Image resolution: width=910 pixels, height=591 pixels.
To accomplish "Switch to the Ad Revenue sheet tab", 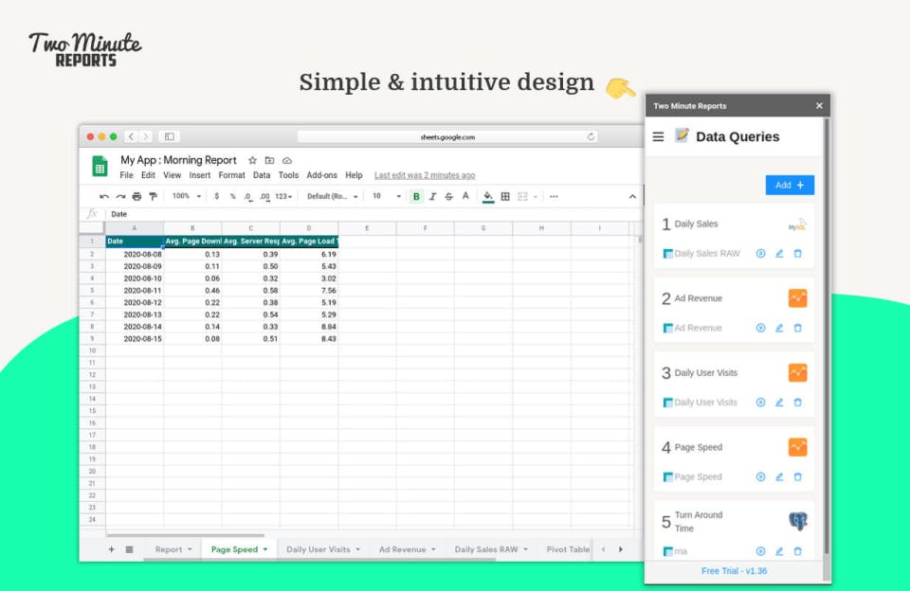I will click(402, 549).
